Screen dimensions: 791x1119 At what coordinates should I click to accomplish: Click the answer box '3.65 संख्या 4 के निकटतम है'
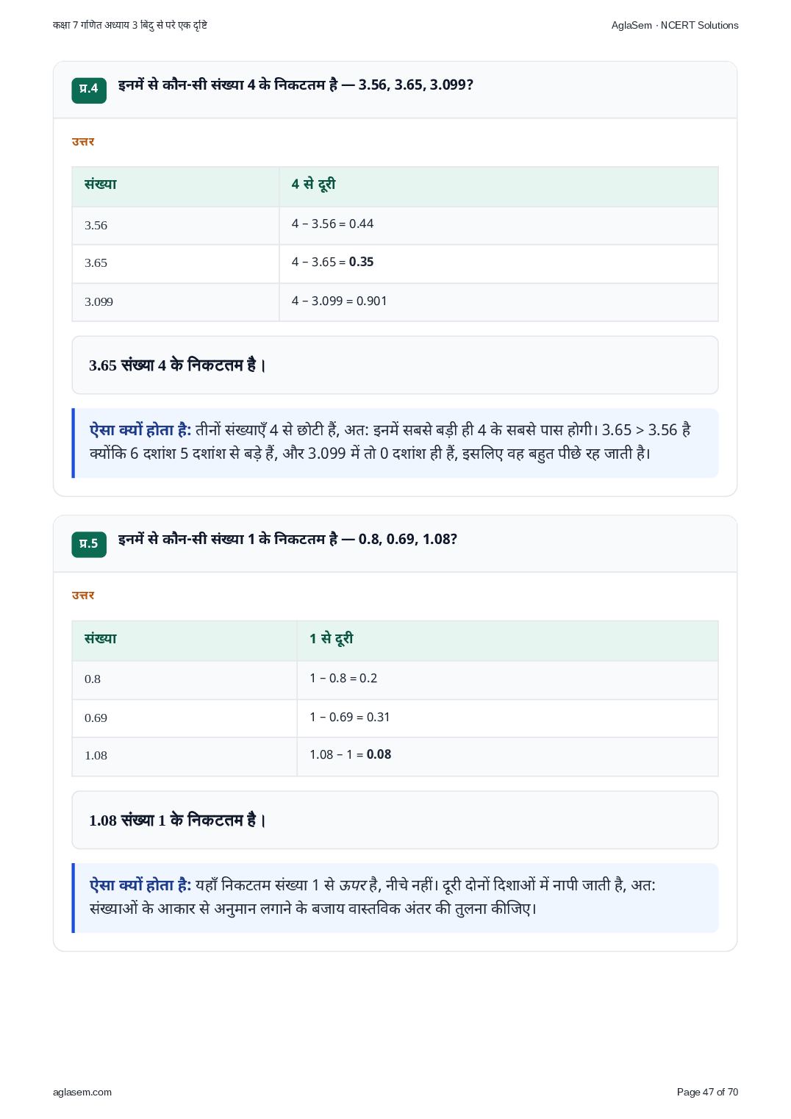pos(395,365)
